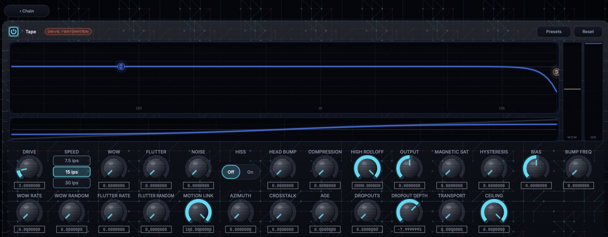Click the Head Bump value field

click(282, 186)
